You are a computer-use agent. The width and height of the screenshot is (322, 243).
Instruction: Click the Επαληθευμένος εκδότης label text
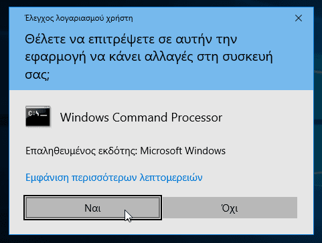click(81, 151)
